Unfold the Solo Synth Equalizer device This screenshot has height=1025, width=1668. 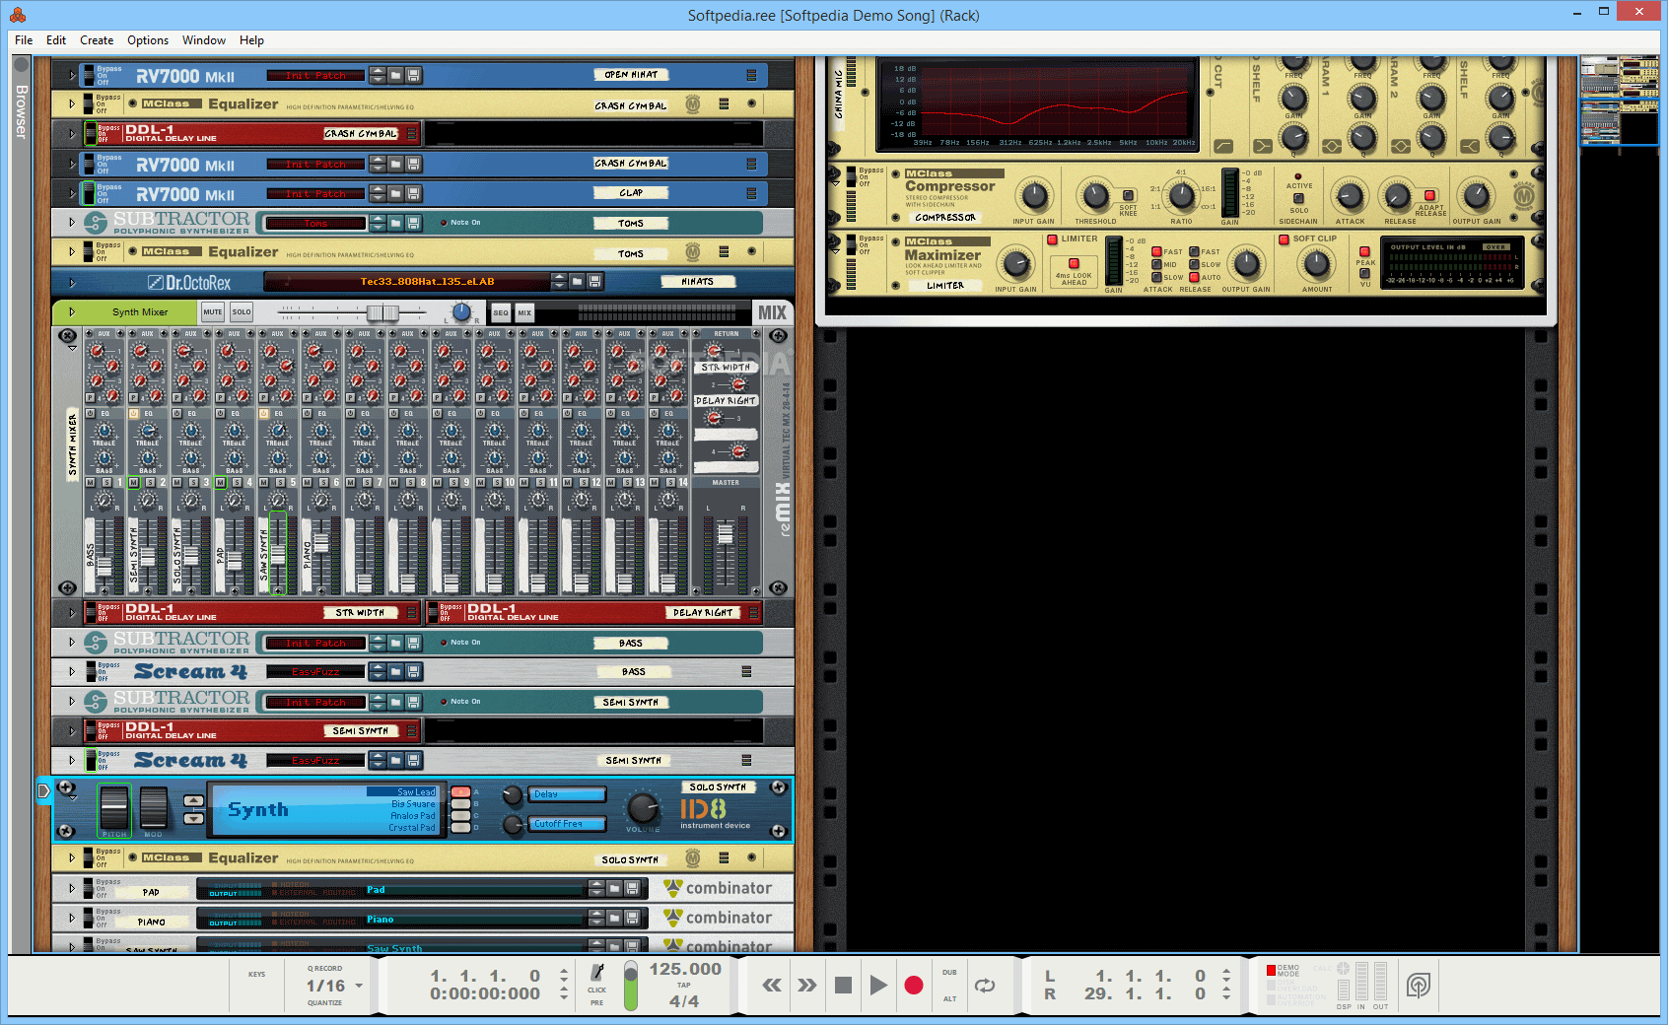click(x=72, y=858)
